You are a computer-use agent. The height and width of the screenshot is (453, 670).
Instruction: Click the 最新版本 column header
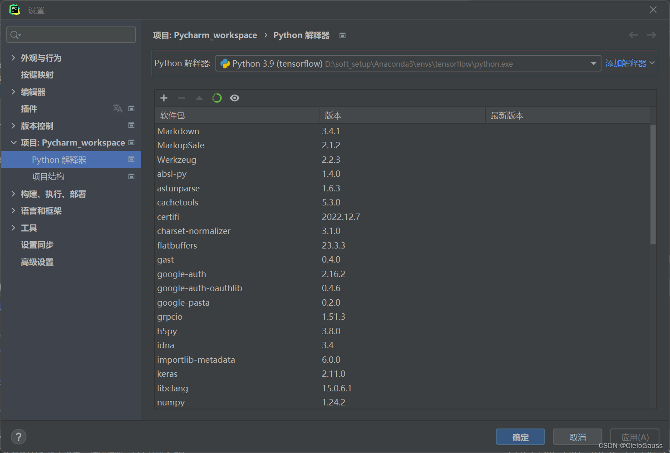(x=567, y=115)
